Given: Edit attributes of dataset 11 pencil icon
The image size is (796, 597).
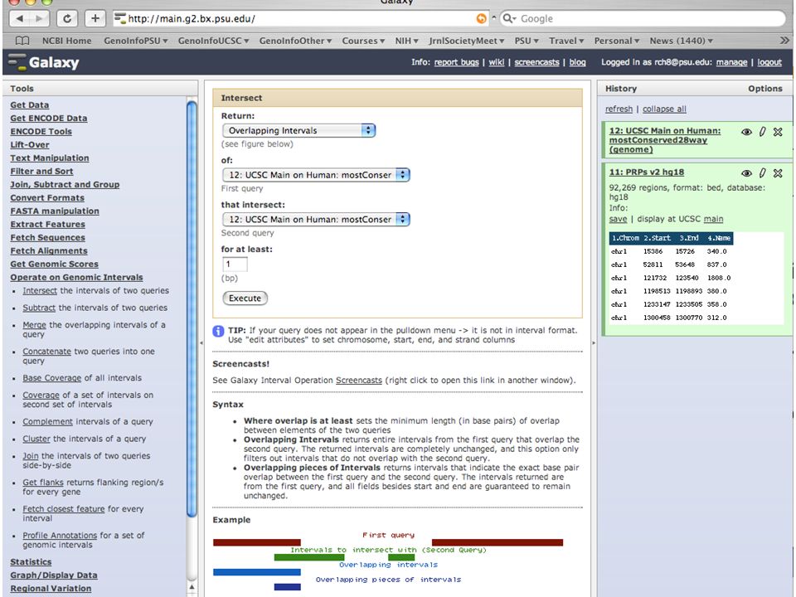Looking at the screenshot, I should (x=762, y=173).
